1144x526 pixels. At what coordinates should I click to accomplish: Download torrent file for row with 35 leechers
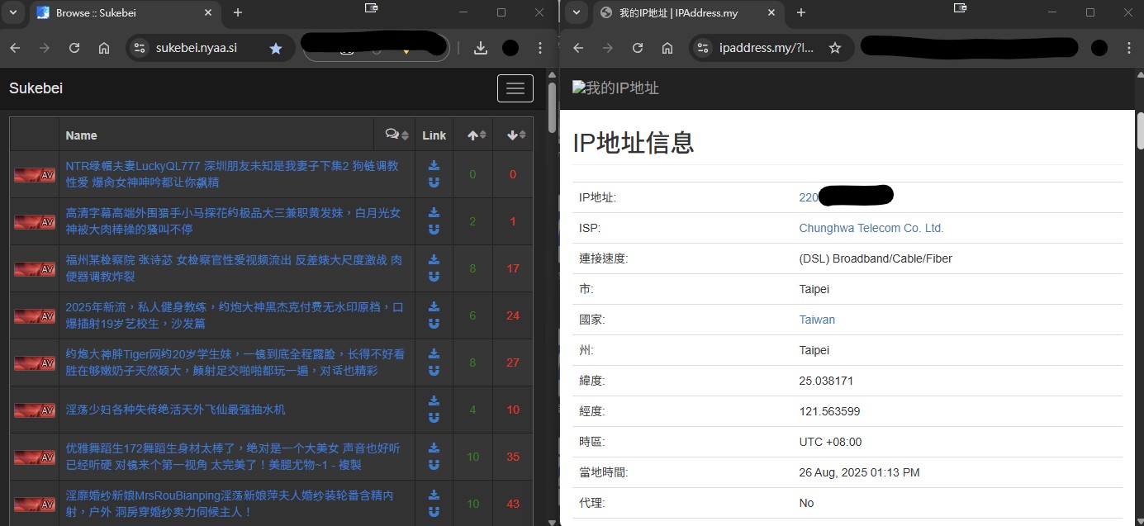[x=434, y=448]
